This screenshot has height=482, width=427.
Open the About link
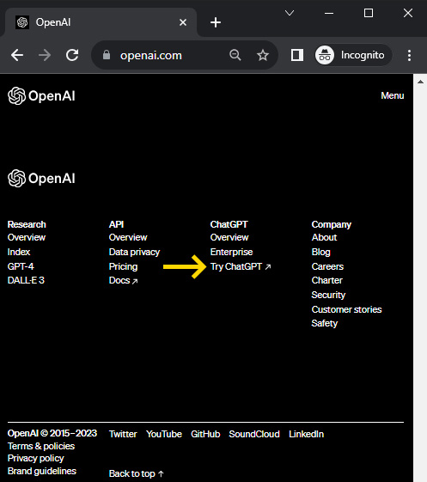tap(324, 237)
